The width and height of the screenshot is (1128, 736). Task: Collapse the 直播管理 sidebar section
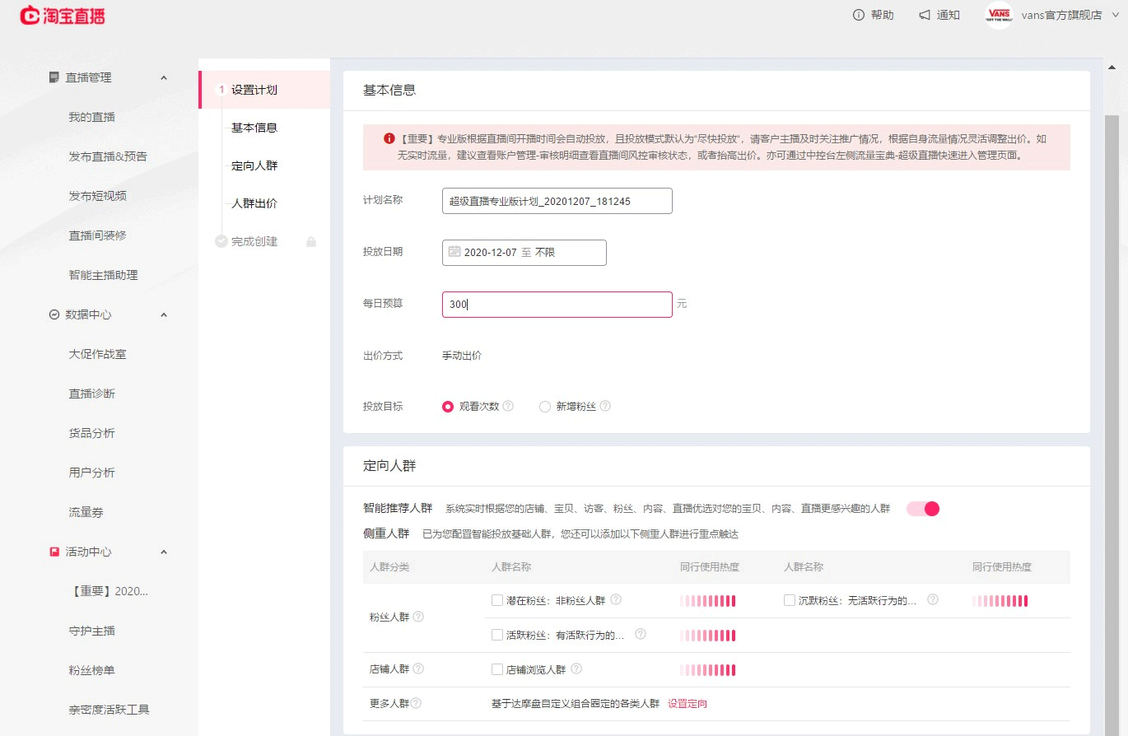pyautogui.click(x=163, y=77)
